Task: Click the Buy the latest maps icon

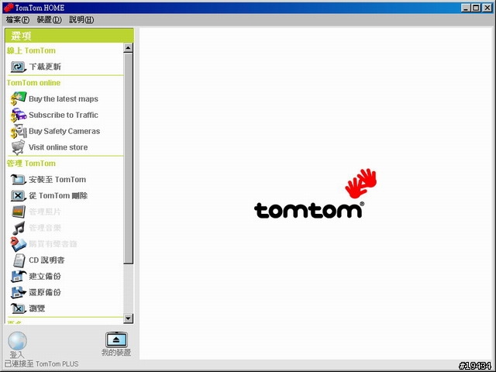Action: [18, 98]
